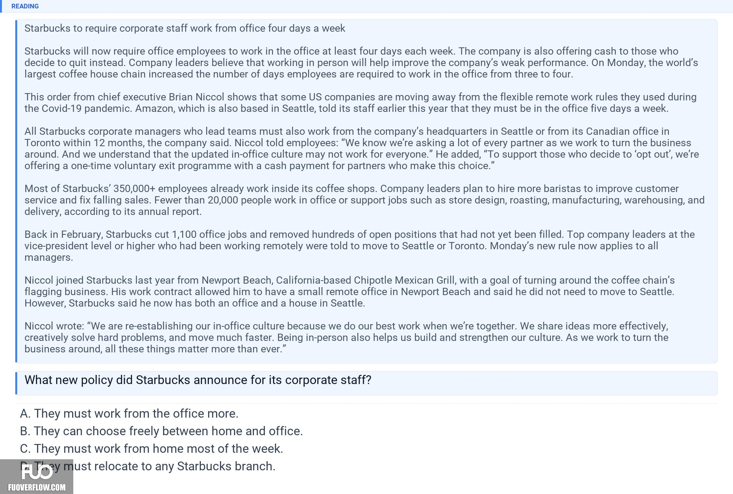
Task: Click the paragraph about 350,000+ employees
Action: pos(365,200)
